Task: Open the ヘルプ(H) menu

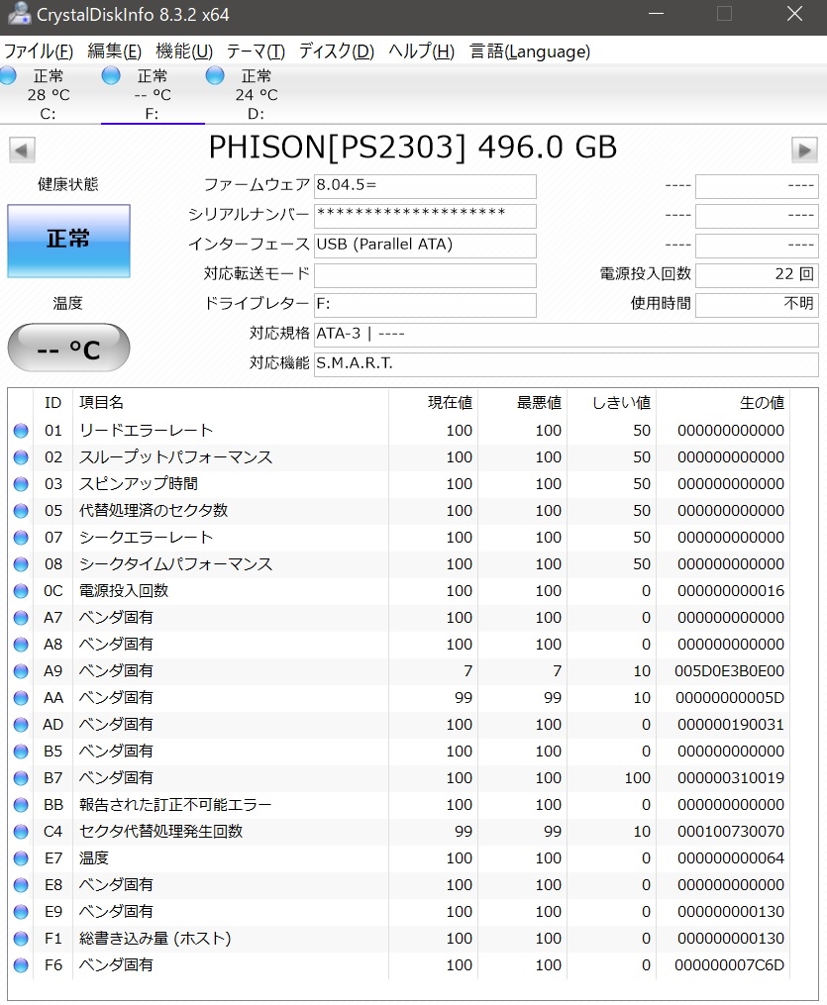Action: pyautogui.click(x=421, y=51)
